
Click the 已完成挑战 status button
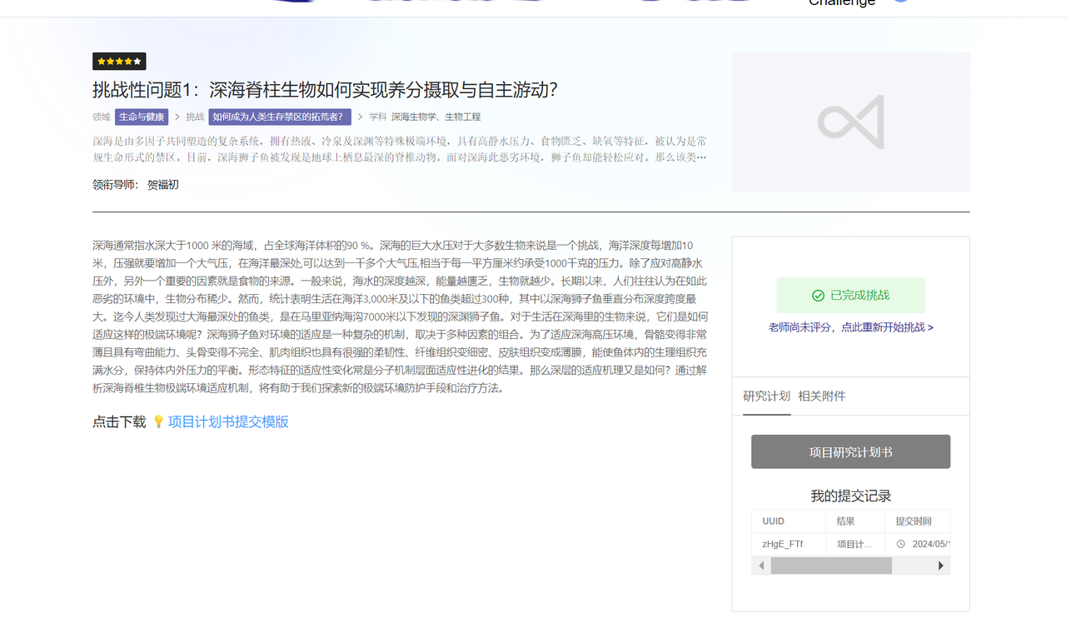(x=850, y=296)
